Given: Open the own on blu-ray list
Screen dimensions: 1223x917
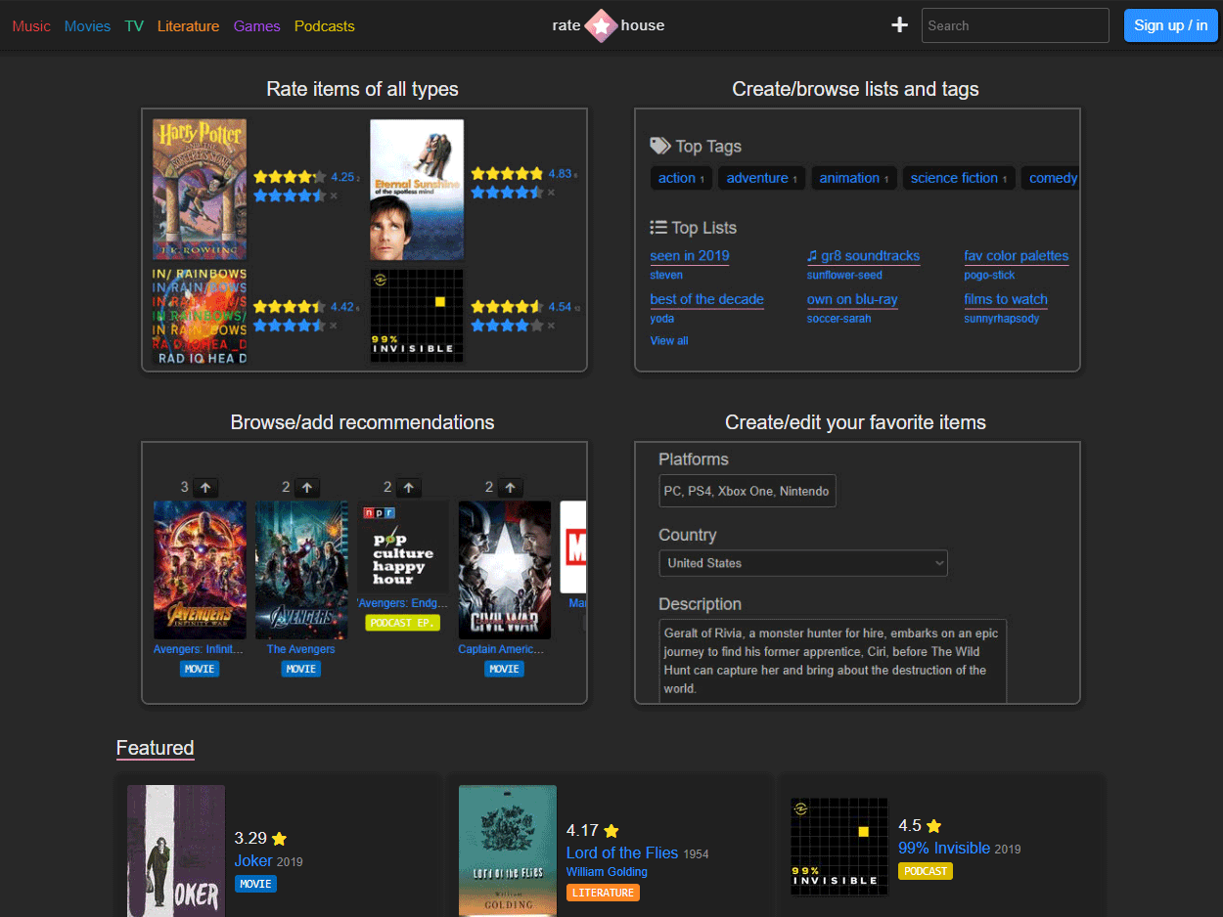Looking at the screenshot, I should 852,299.
